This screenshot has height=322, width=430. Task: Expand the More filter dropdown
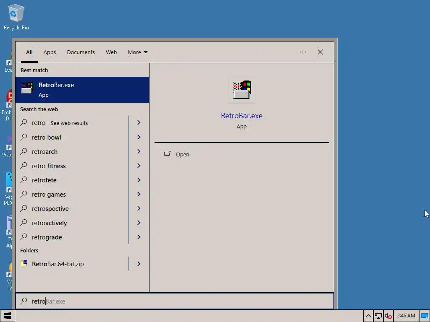point(138,52)
